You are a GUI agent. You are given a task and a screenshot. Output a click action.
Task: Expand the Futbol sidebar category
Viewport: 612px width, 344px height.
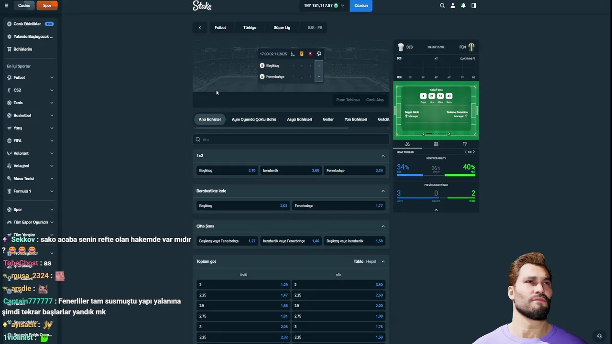coord(52,77)
